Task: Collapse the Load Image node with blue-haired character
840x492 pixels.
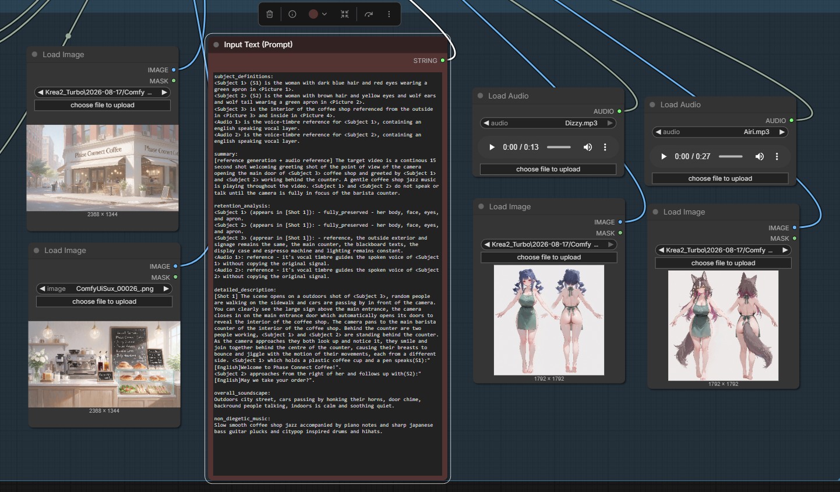Action: (481, 206)
